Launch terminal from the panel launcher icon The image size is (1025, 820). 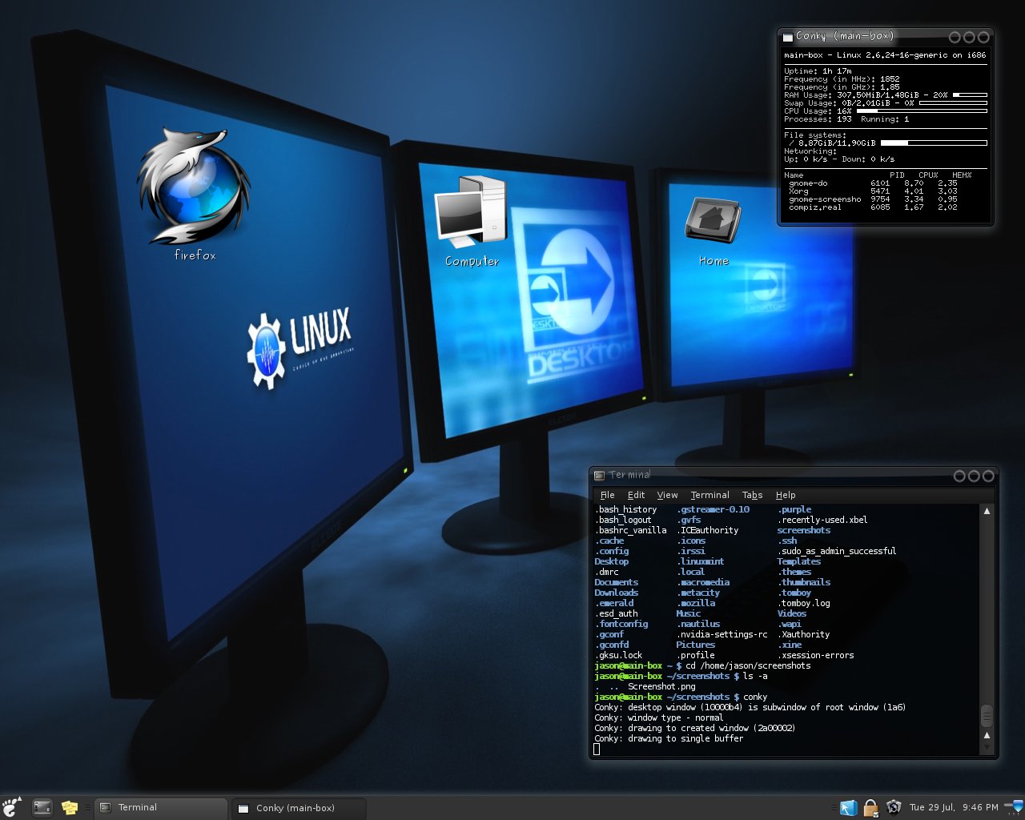click(42, 807)
